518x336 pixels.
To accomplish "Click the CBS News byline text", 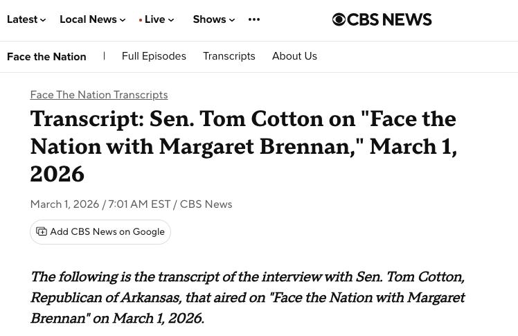I will [x=206, y=204].
